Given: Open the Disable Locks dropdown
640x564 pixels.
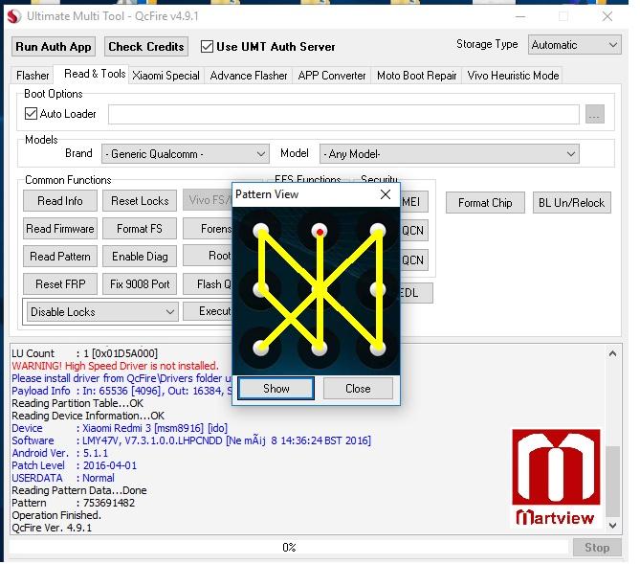Looking at the screenshot, I should click(102, 312).
